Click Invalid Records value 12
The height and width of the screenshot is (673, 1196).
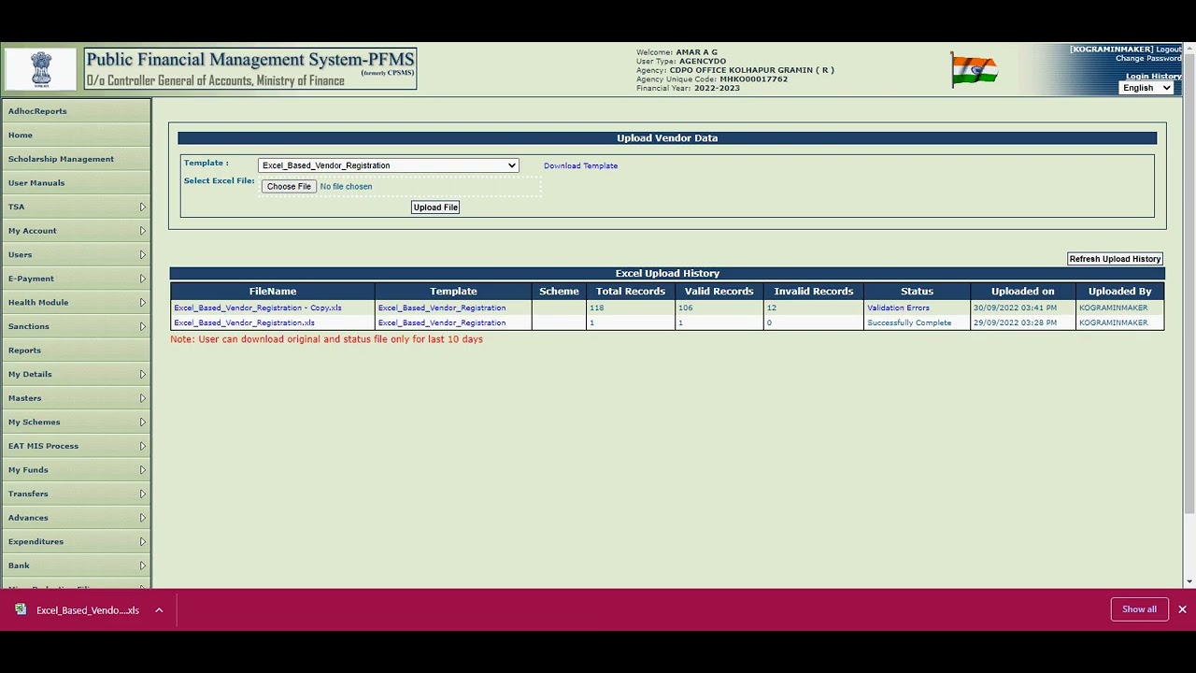pyautogui.click(x=772, y=308)
